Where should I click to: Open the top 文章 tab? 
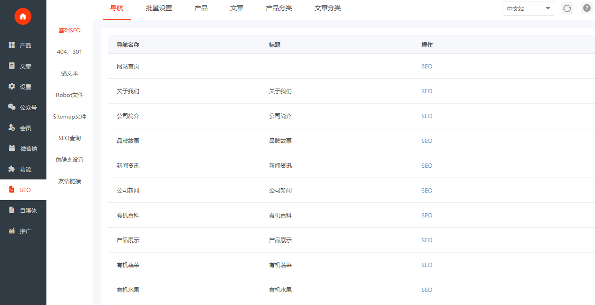pyautogui.click(x=237, y=8)
